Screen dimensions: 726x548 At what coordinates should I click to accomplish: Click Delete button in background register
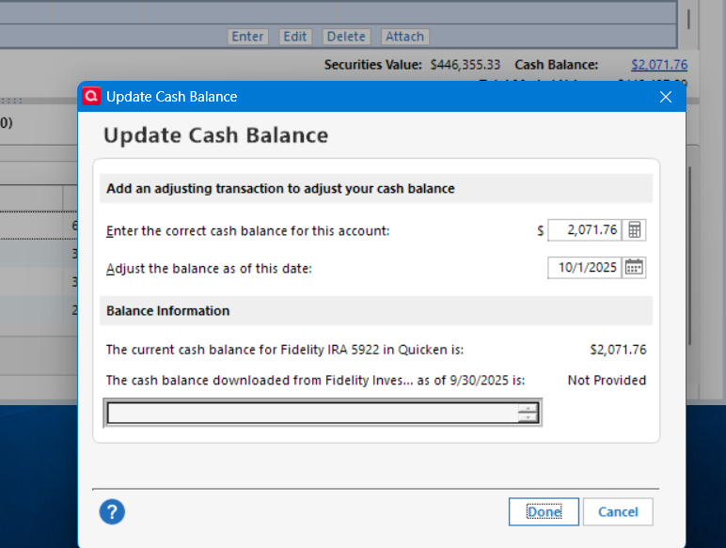tap(346, 37)
